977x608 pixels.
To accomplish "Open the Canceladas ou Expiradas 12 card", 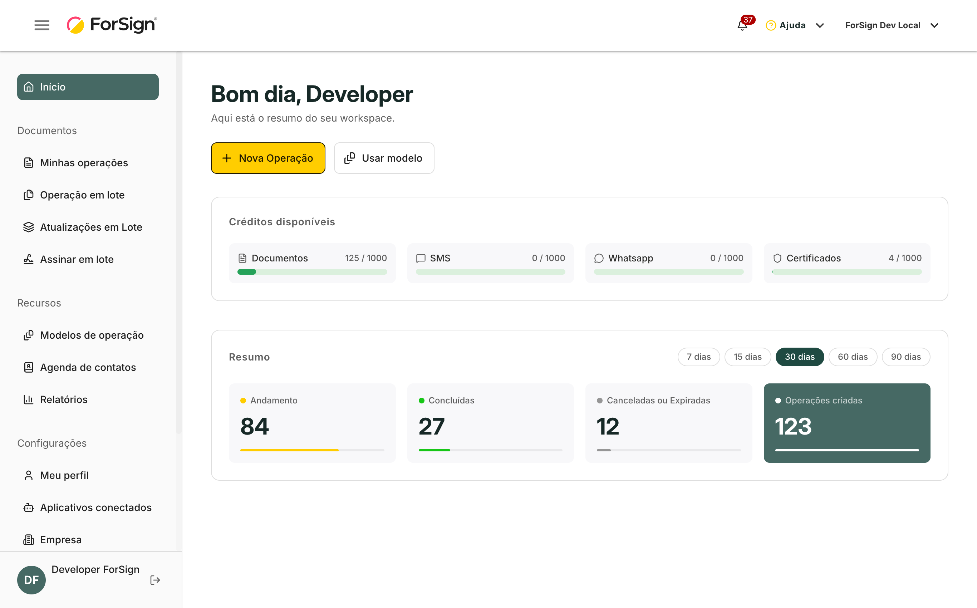I will tap(669, 423).
